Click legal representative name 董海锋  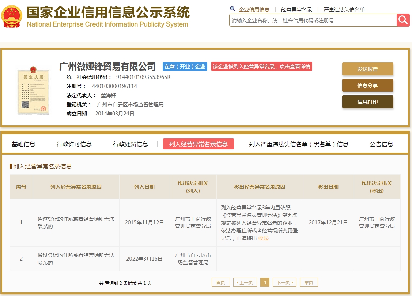109,95
